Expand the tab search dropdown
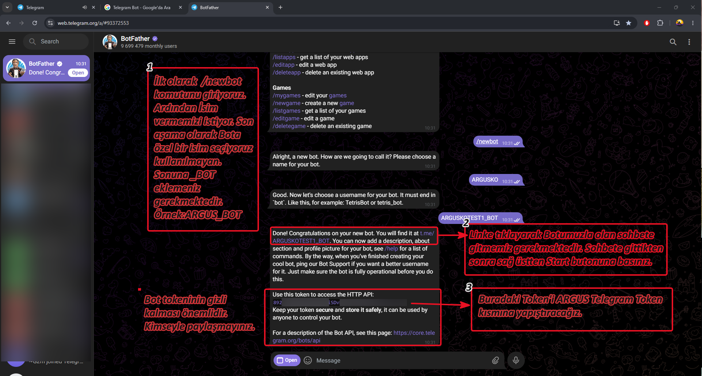This screenshot has width=702, height=376. coord(7,7)
